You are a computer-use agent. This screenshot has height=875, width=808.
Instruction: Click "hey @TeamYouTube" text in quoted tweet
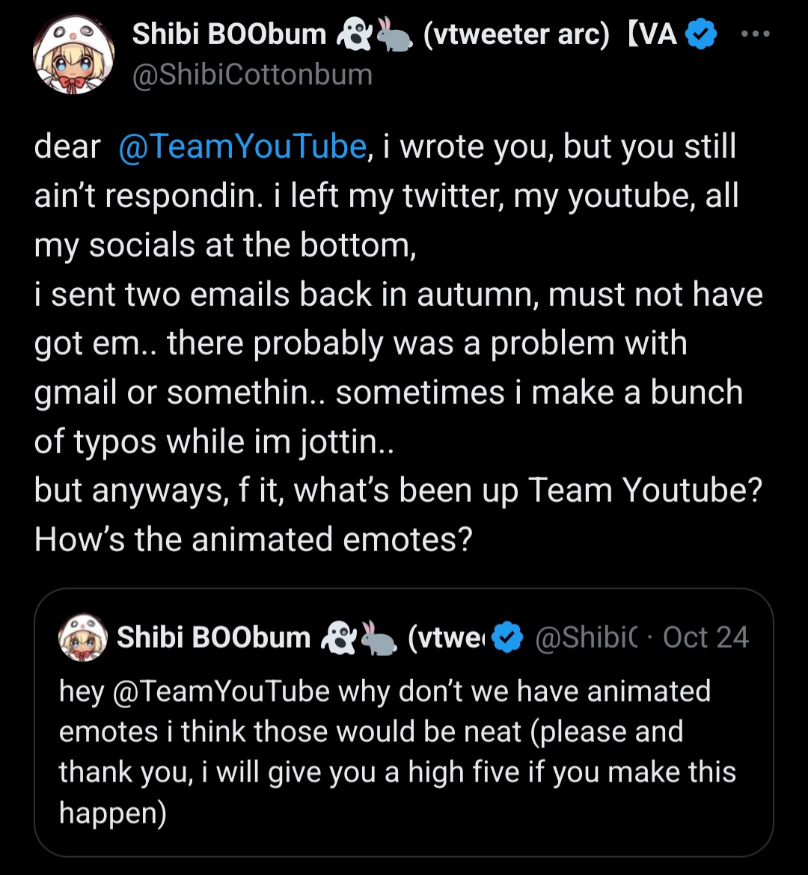tap(195, 691)
